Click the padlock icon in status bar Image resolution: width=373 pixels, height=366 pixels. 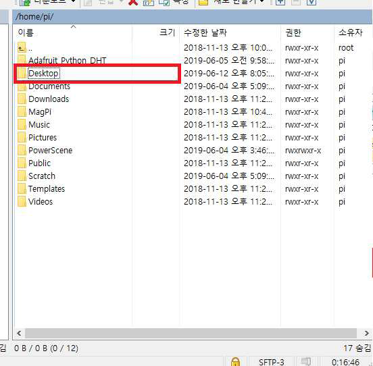(235, 362)
